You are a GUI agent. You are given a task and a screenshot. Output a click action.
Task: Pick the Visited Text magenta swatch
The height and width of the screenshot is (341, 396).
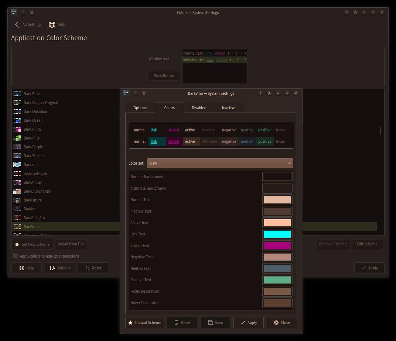click(x=277, y=245)
